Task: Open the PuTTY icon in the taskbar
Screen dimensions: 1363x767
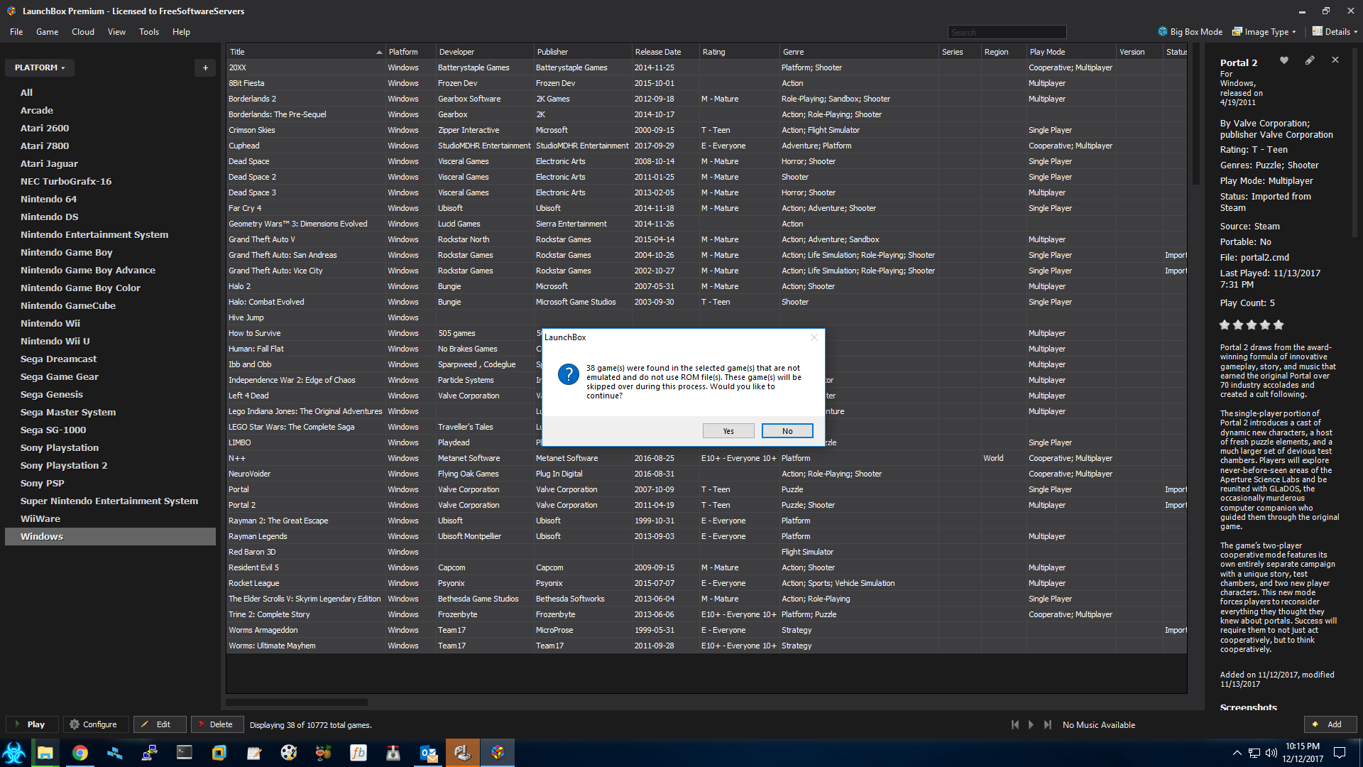Action: tap(149, 753)
